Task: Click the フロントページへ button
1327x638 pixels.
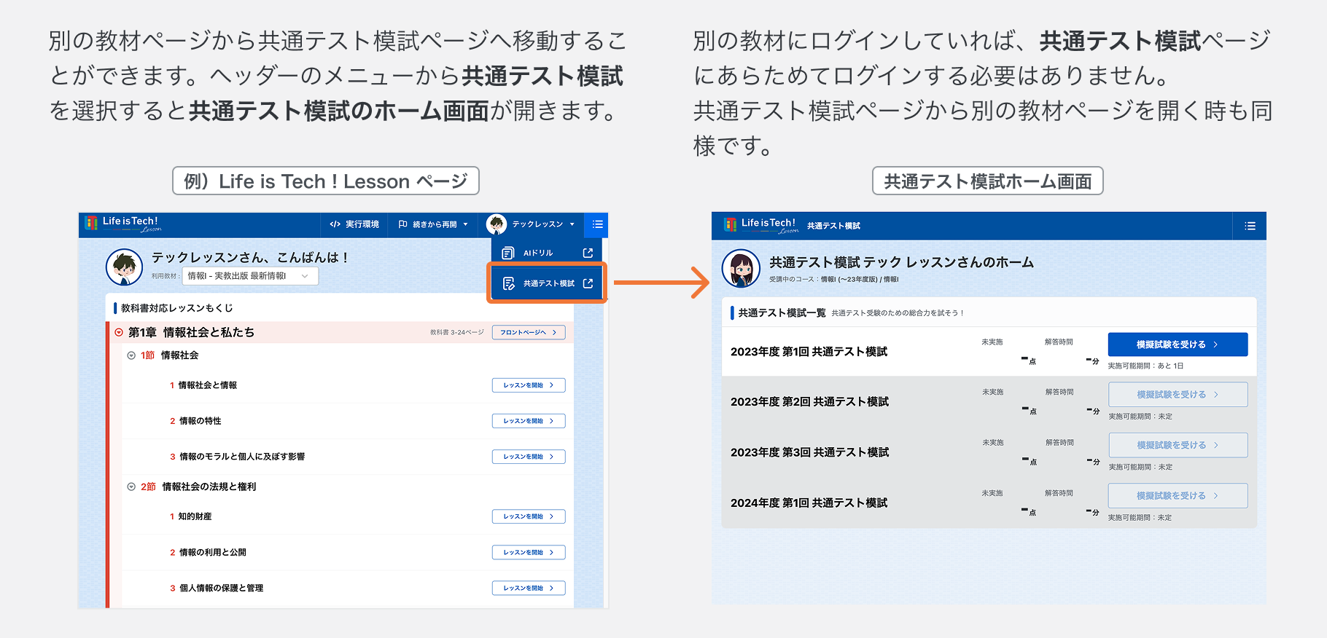Action: (529, 332)
